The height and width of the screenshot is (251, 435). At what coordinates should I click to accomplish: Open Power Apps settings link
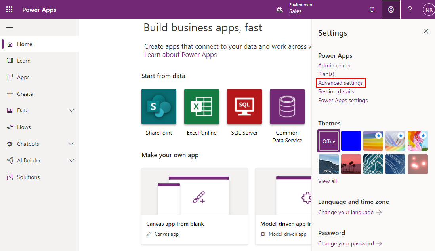coord(343,101)
